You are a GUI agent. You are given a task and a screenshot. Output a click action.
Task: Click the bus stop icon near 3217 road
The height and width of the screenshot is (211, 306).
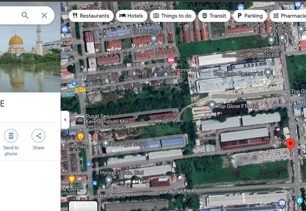click(x=74, y=83)
